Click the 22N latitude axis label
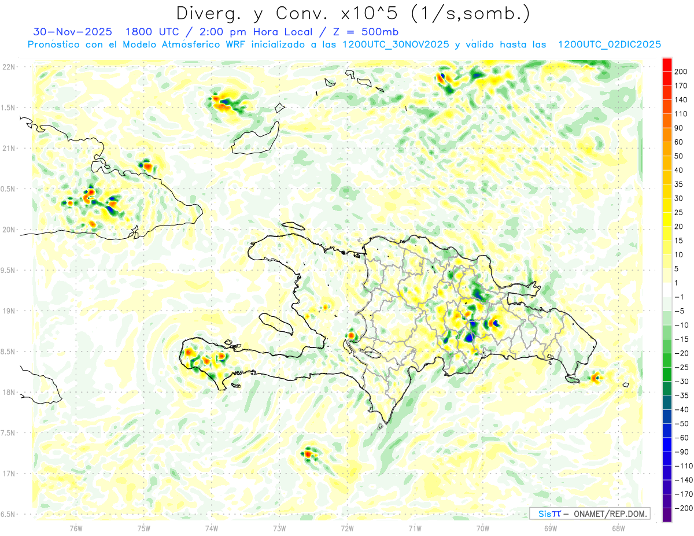This screenshot has width=694, height=536. (9, 67)
